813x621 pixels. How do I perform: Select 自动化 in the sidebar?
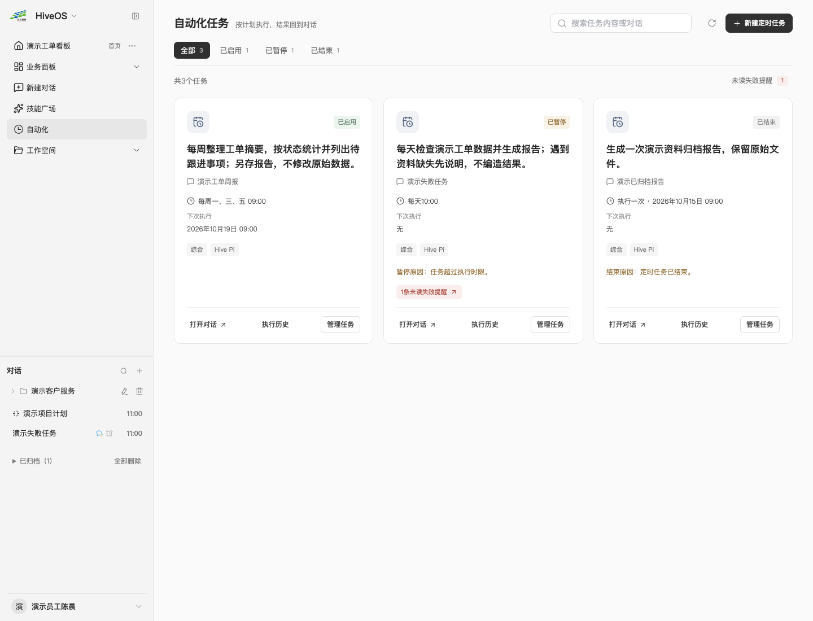pos(77,129)
